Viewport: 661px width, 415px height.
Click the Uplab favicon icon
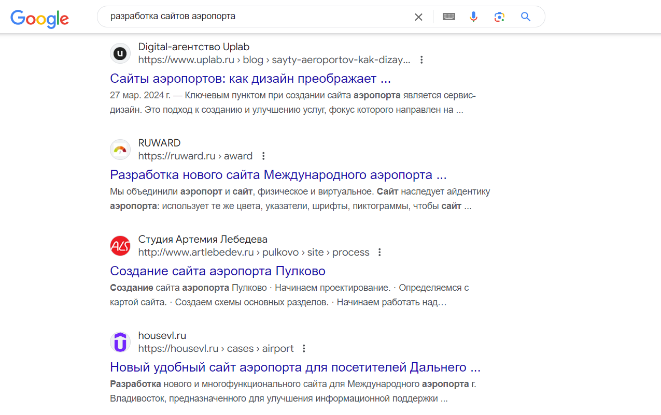(120, 53)
